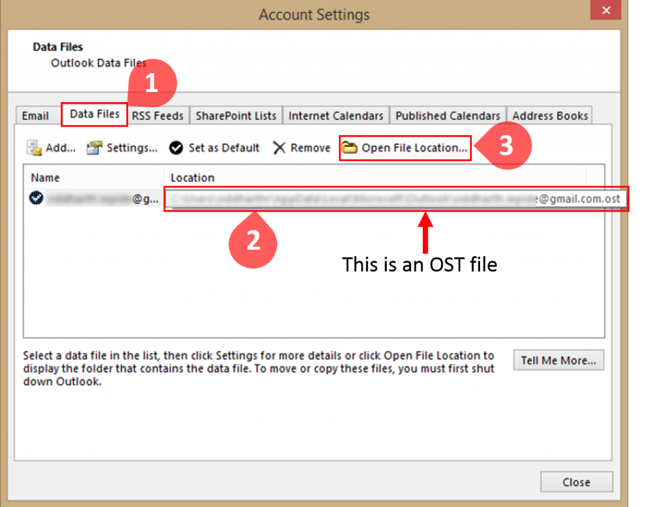Select the Data Files tab
Image resolution: width=669 pixels, height=507 pixels.
[x=95, y=114]
